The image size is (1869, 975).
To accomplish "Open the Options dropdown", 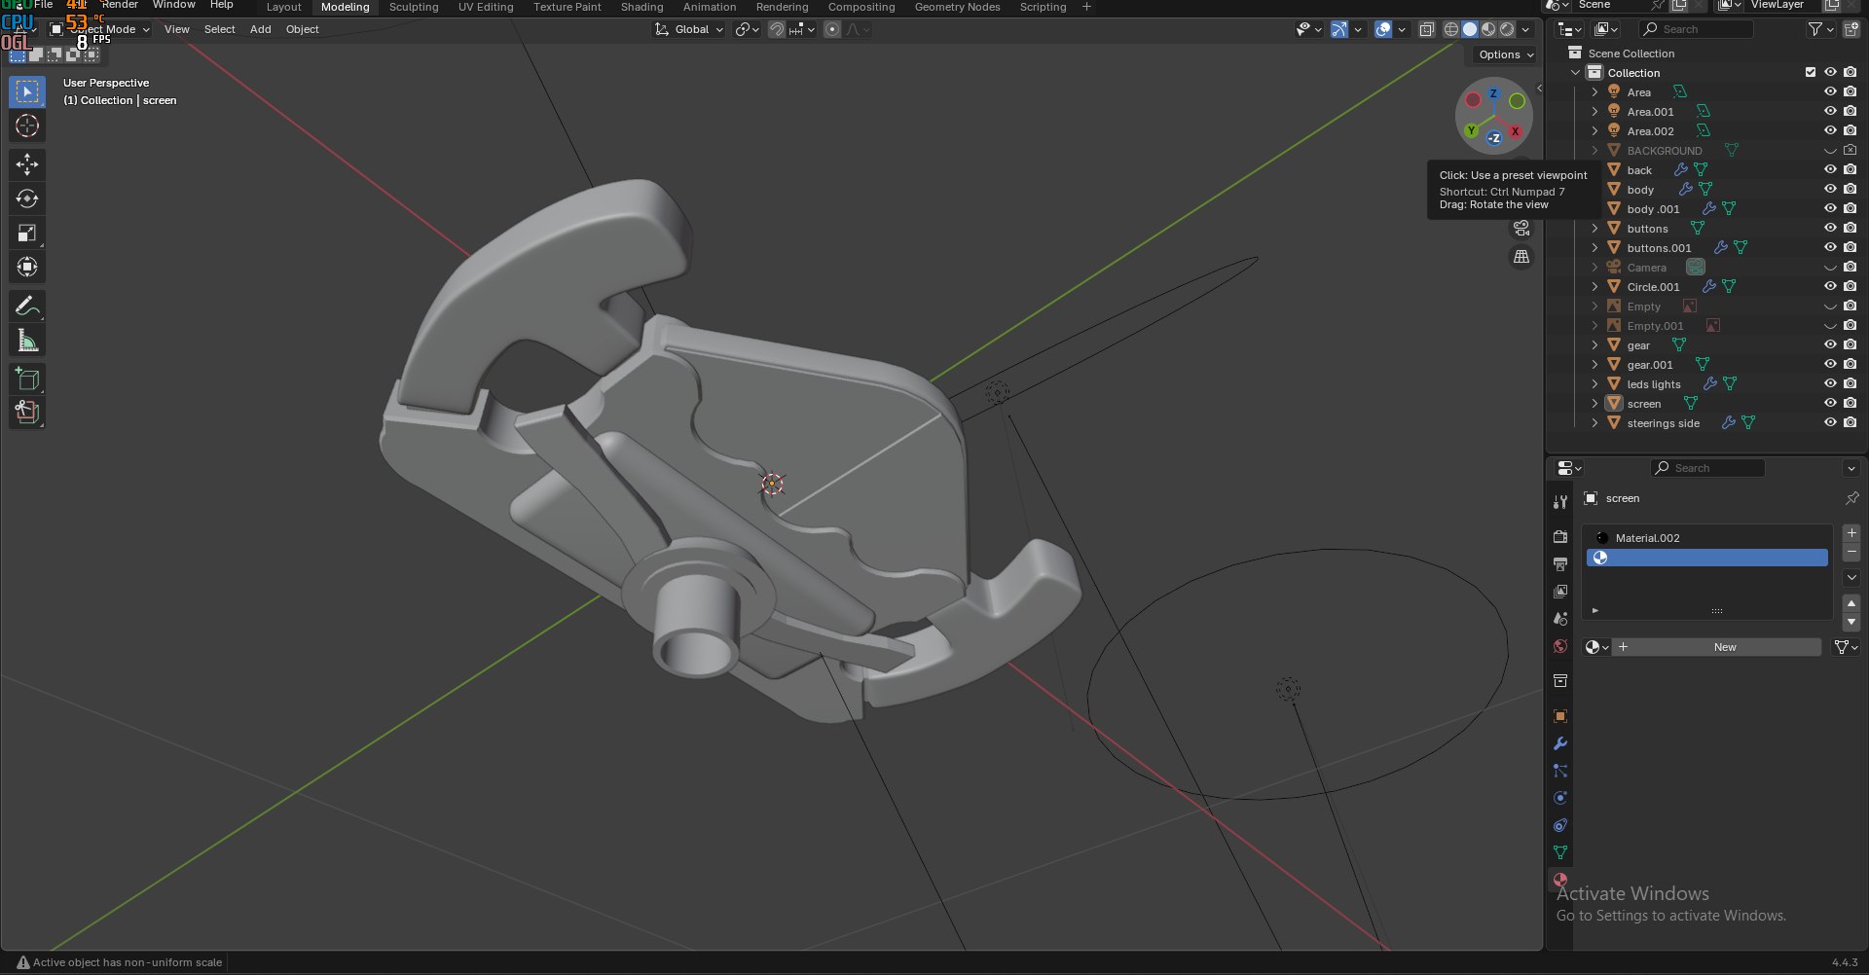I will [1505, 54].
